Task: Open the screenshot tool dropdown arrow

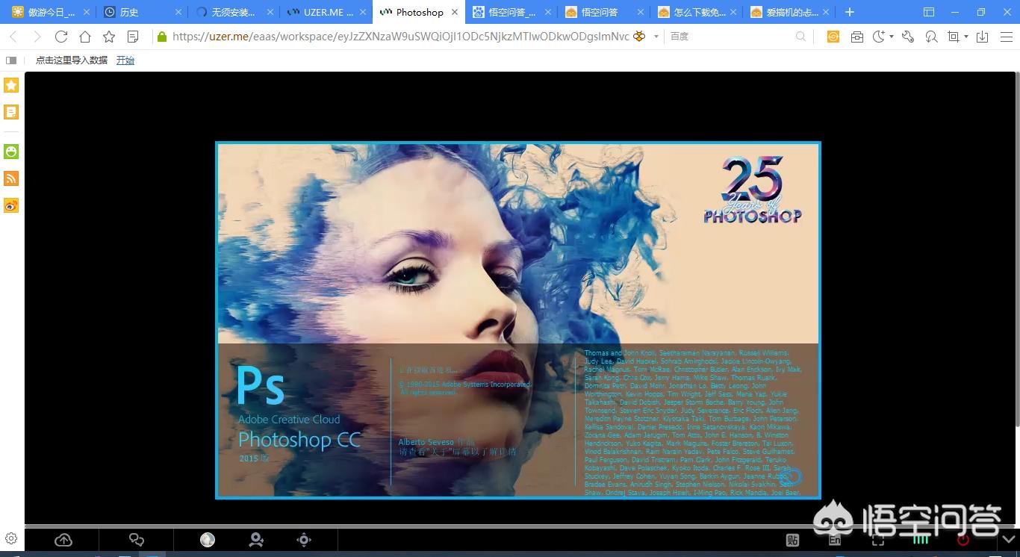Action: click(x=966, y=37)
